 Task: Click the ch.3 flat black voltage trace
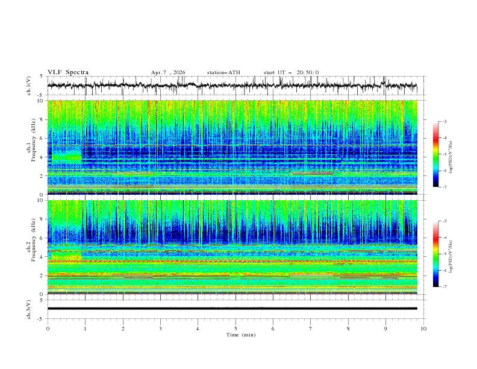(x=232, y=309)
